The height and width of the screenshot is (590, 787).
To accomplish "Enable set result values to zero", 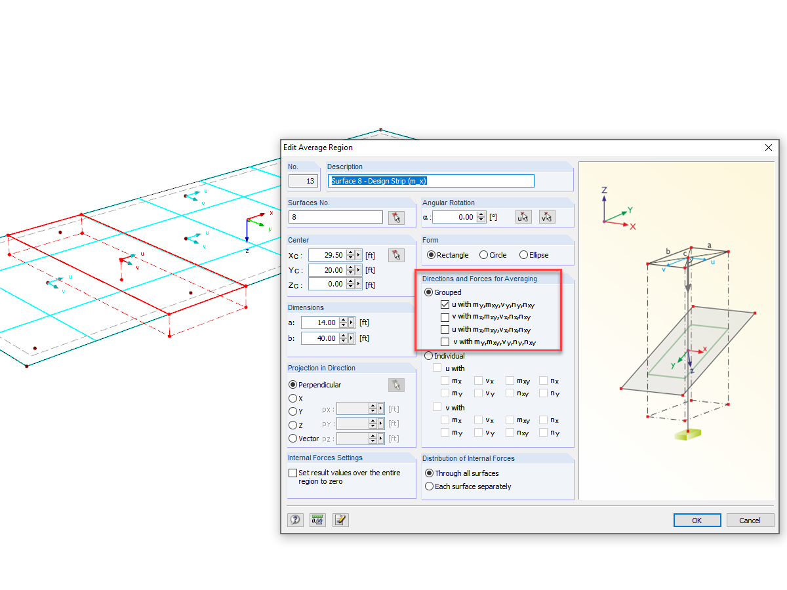I will [x=293, y=473].
